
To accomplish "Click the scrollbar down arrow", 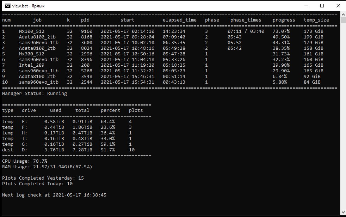I will click(343, 212).
